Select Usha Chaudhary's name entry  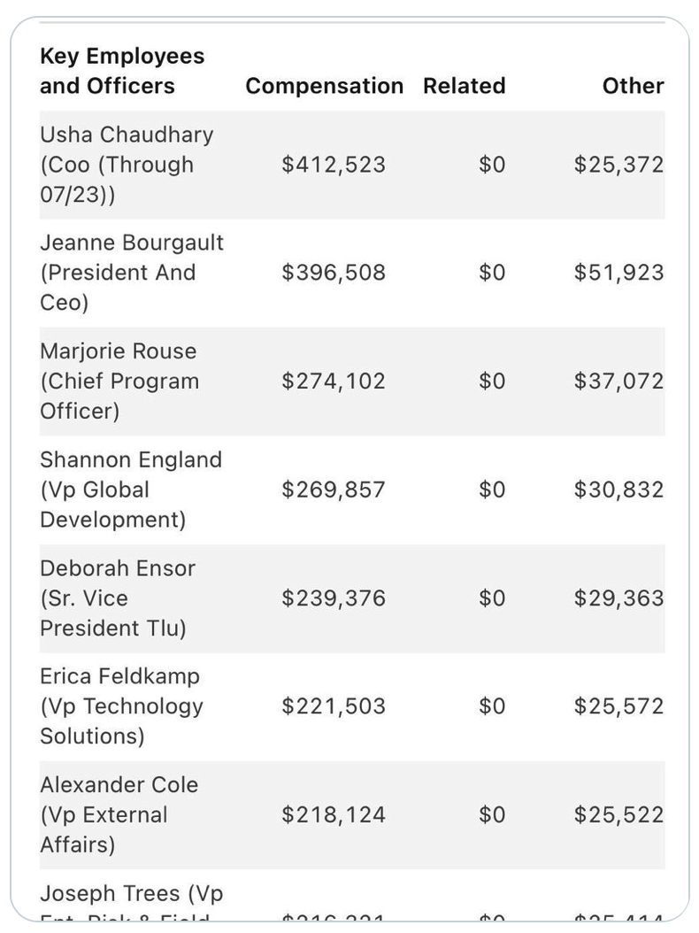point(127,165)
